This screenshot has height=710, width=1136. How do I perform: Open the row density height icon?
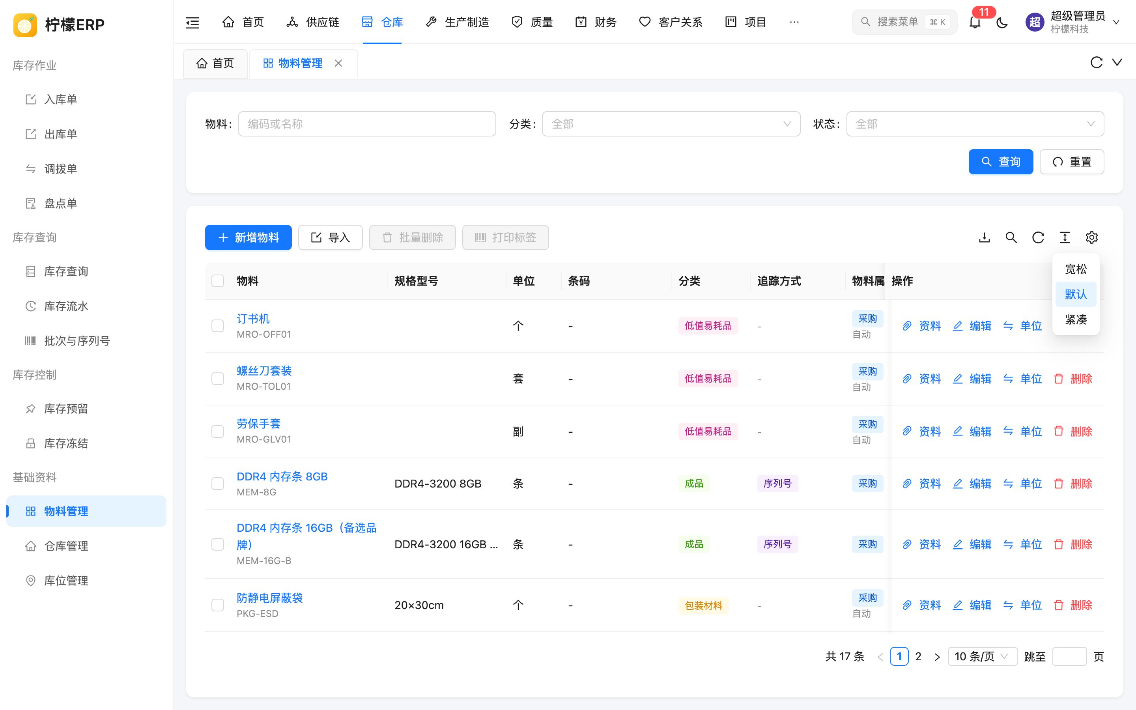(1065, 237)
